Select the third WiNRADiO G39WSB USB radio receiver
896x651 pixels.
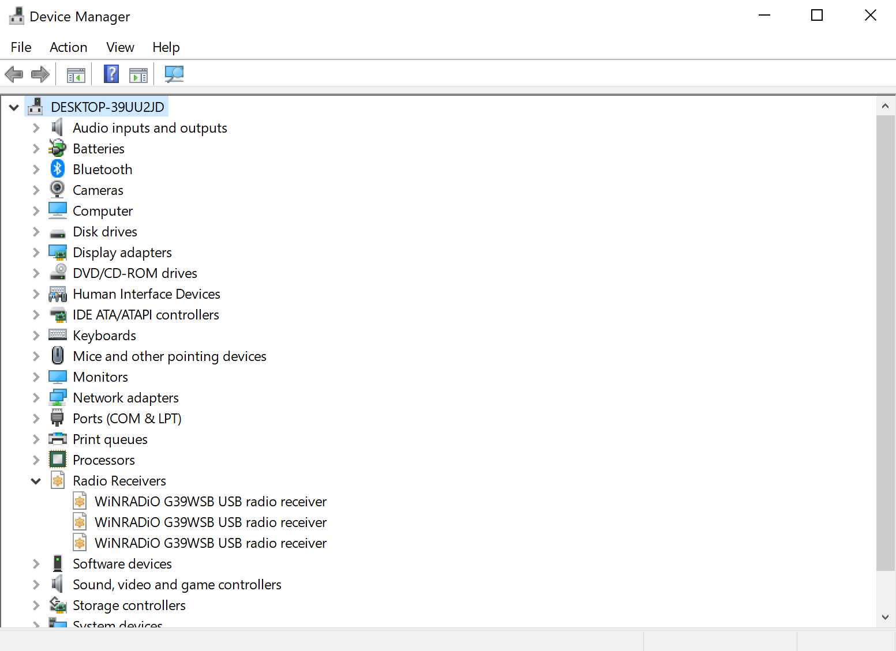(211, 543)
